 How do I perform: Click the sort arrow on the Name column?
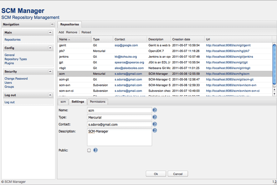[x=71, y=39]
